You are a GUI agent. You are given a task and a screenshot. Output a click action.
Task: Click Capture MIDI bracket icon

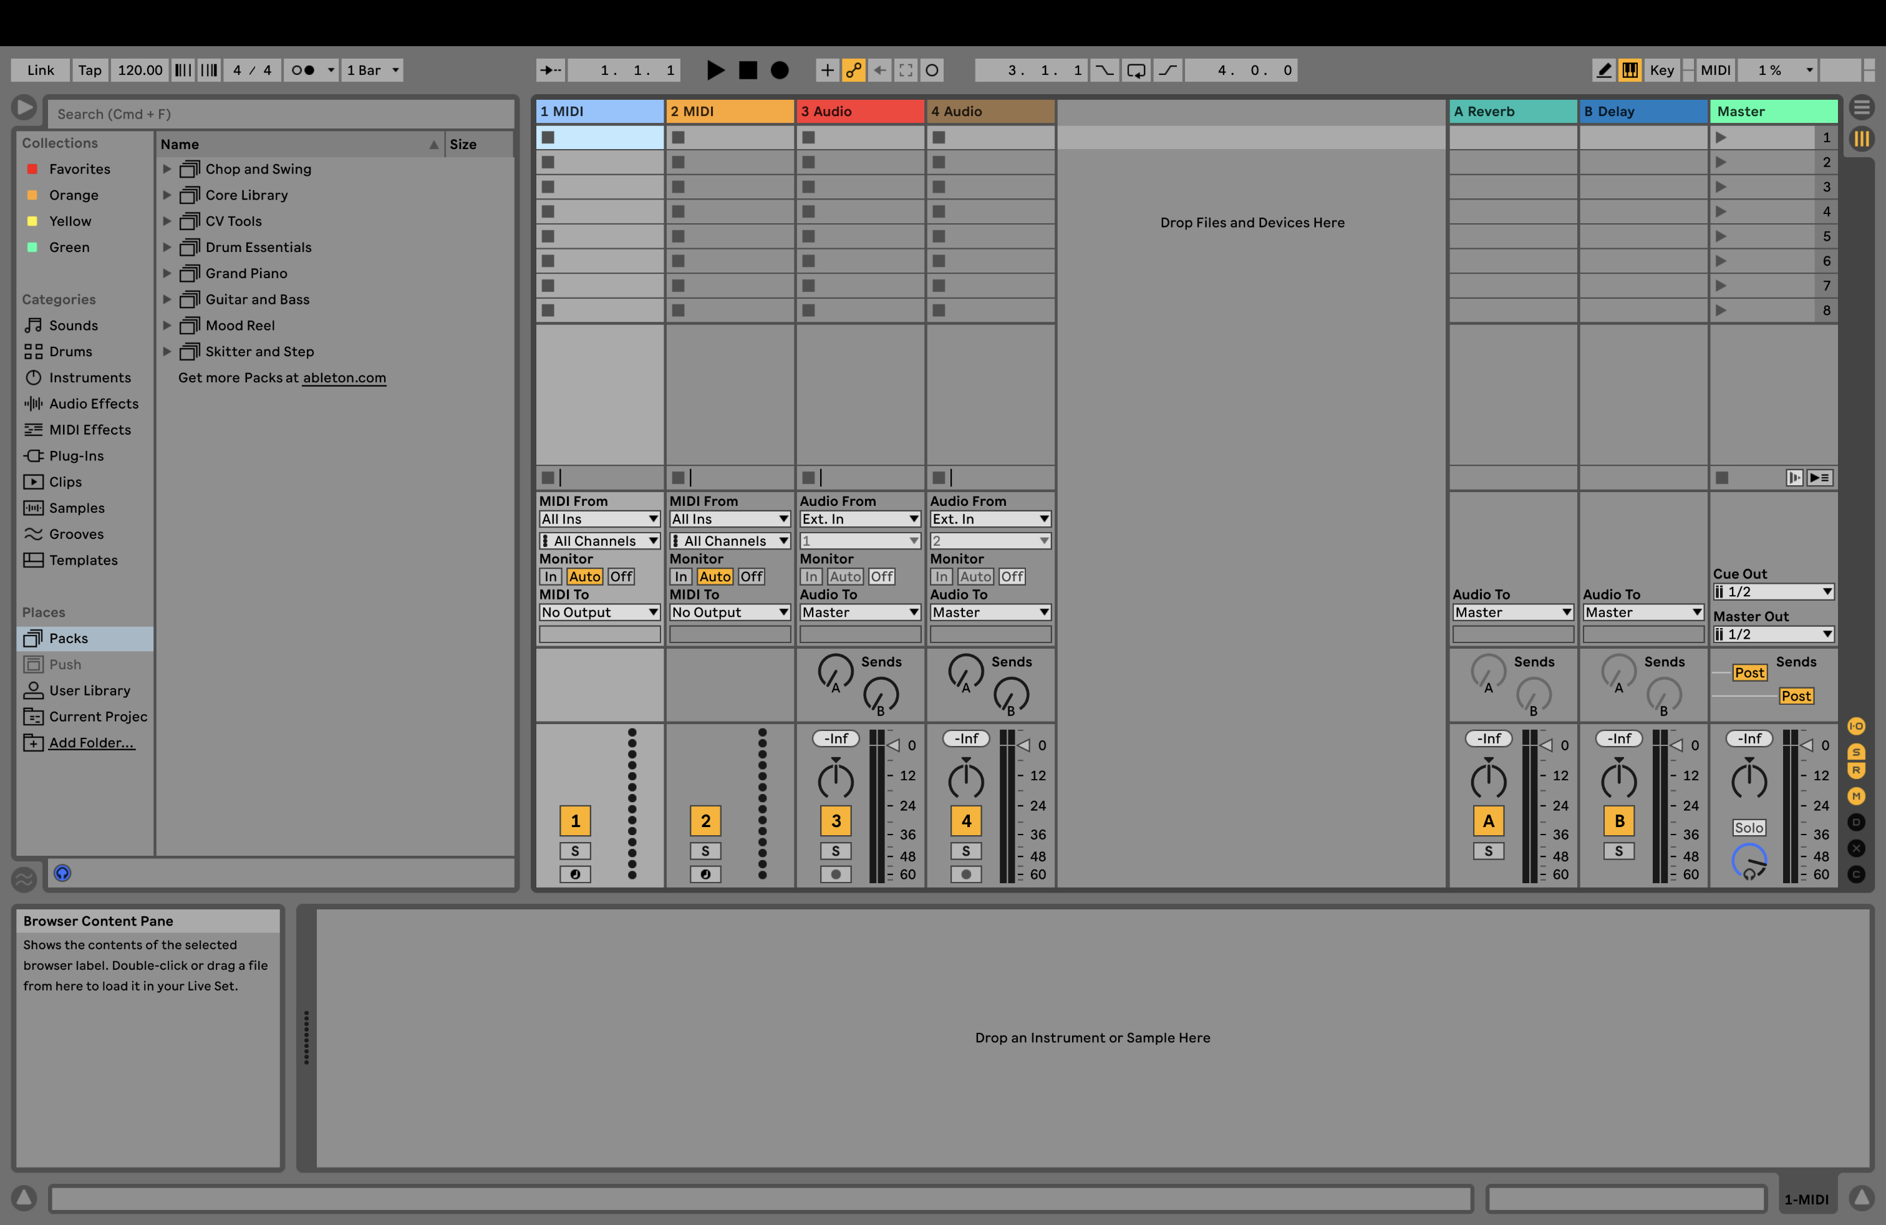point(906,70)
